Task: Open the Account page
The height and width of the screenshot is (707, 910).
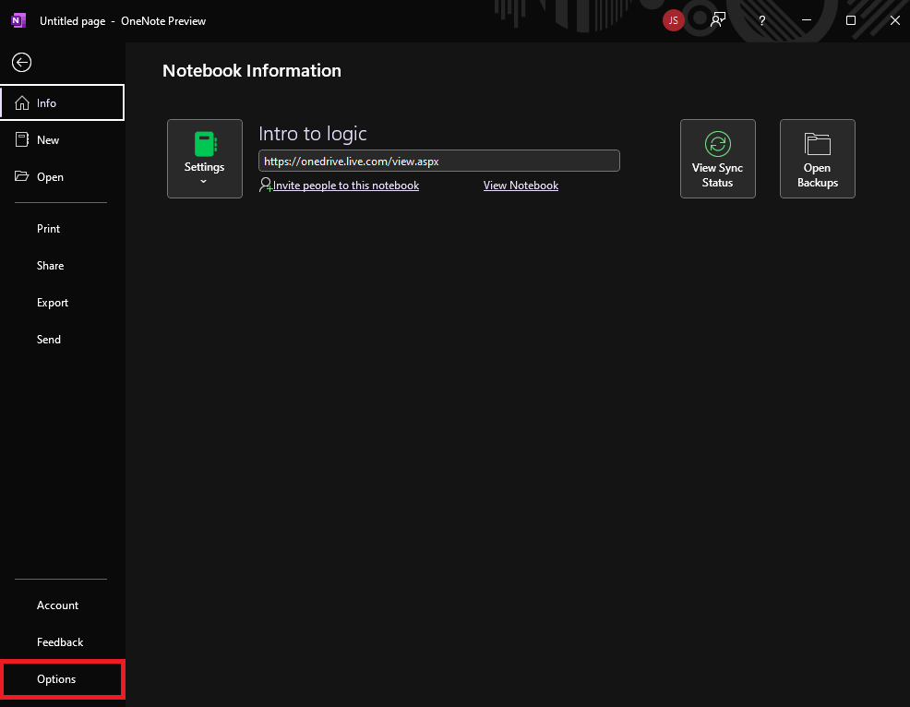Action: click(x=57, y=605)
